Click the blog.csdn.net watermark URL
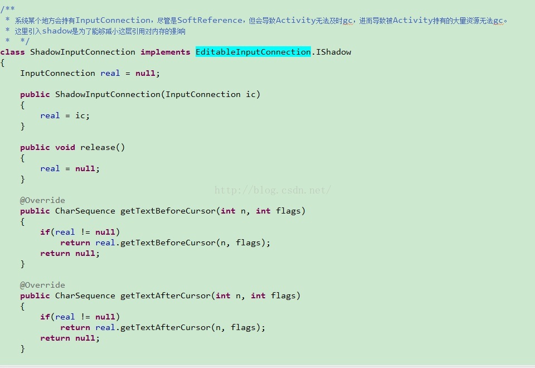 [x=273, y=190]
